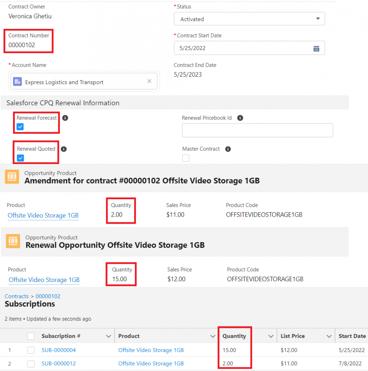The image size is (368, 371).
Task: Show info tooltip for Renewal Forecast
Action: coord(65,118)
